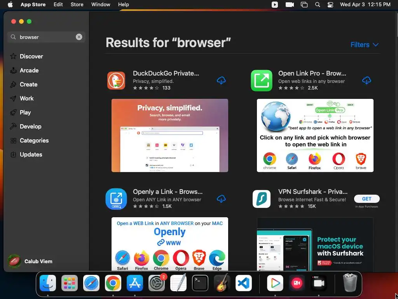Click App Store icon in the Dock

tap(135, 283)
